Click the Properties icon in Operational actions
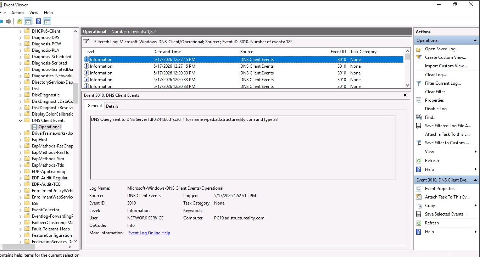Viewport: 480px width, 257px height. click(419, 100)
